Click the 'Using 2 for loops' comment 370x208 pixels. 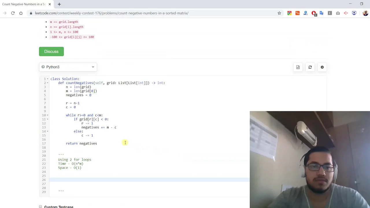[x=75, y=159]
